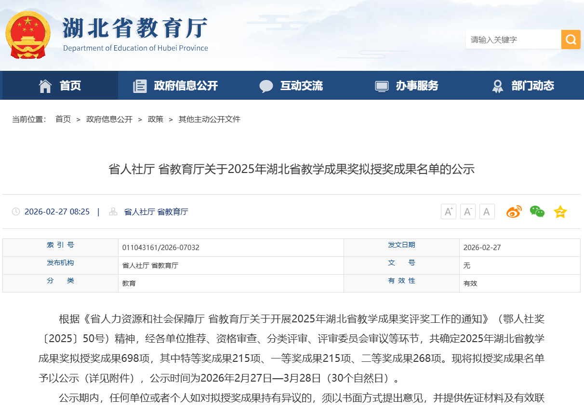Click the organization icon beside 省人社厅 省教育厅
This screenshot has width=584, height=411.
coord(113,212)
